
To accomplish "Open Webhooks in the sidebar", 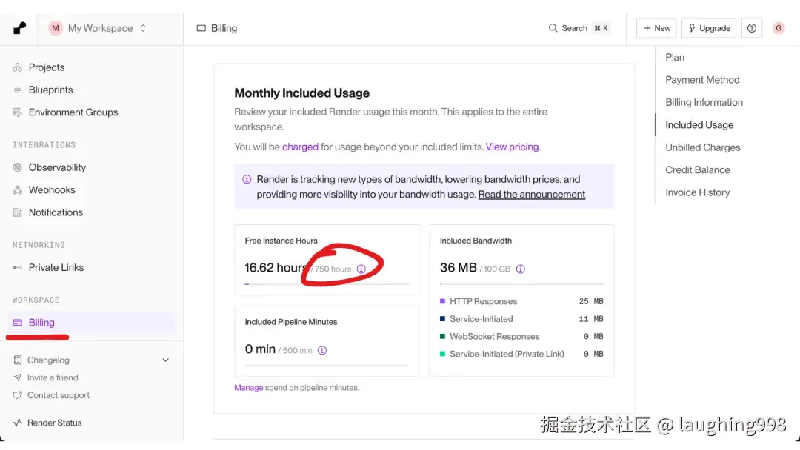I will pyautogui.click(x=52, y=189).
